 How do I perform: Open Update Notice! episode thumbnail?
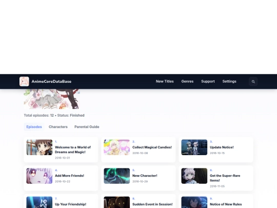pos(194,147)
